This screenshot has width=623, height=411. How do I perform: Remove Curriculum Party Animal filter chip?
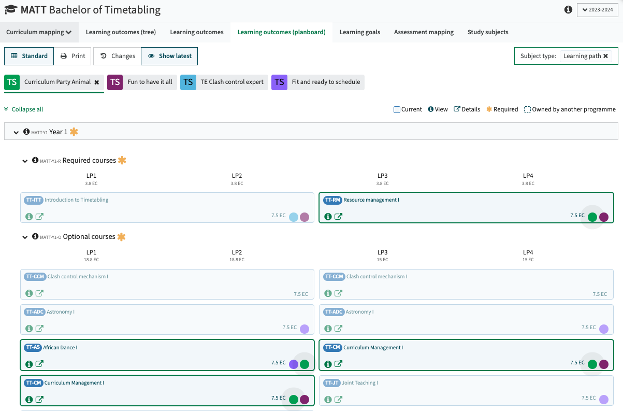(96, 82)
